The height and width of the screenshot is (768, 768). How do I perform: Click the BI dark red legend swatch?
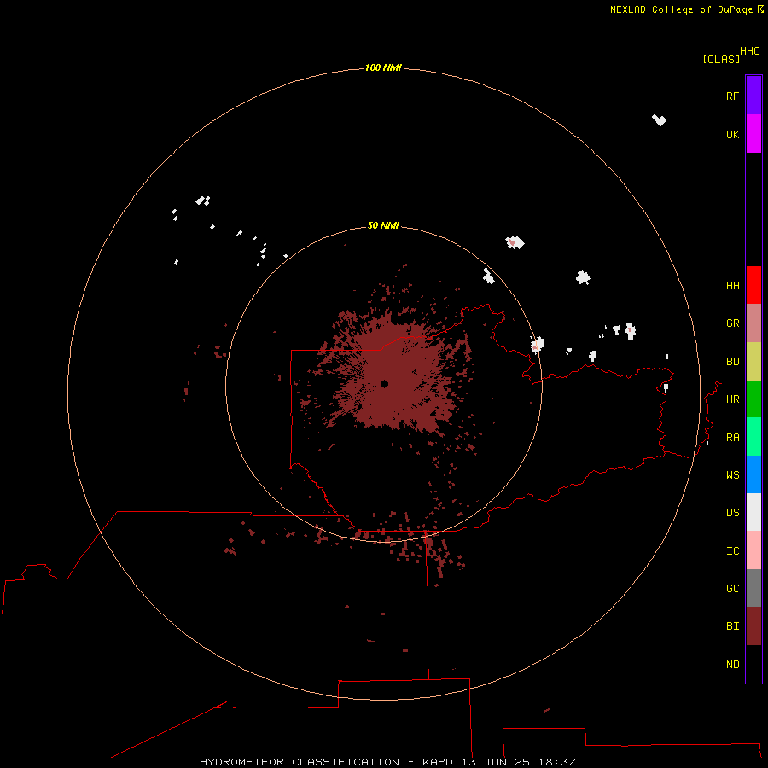(x=753, y=626)
